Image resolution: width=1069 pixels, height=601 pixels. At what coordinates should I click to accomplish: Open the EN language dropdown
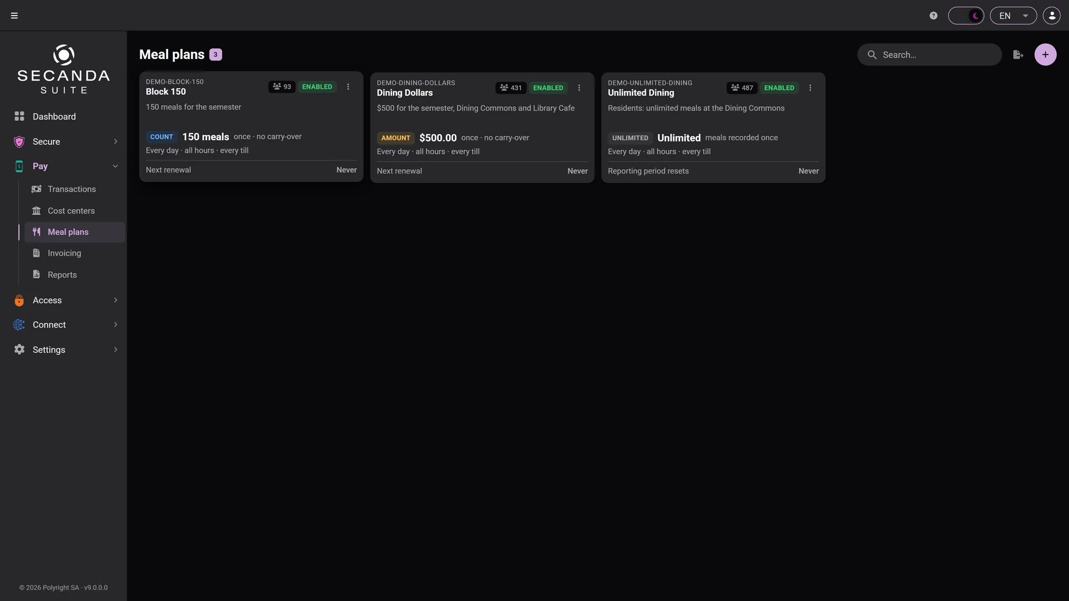1013,16
